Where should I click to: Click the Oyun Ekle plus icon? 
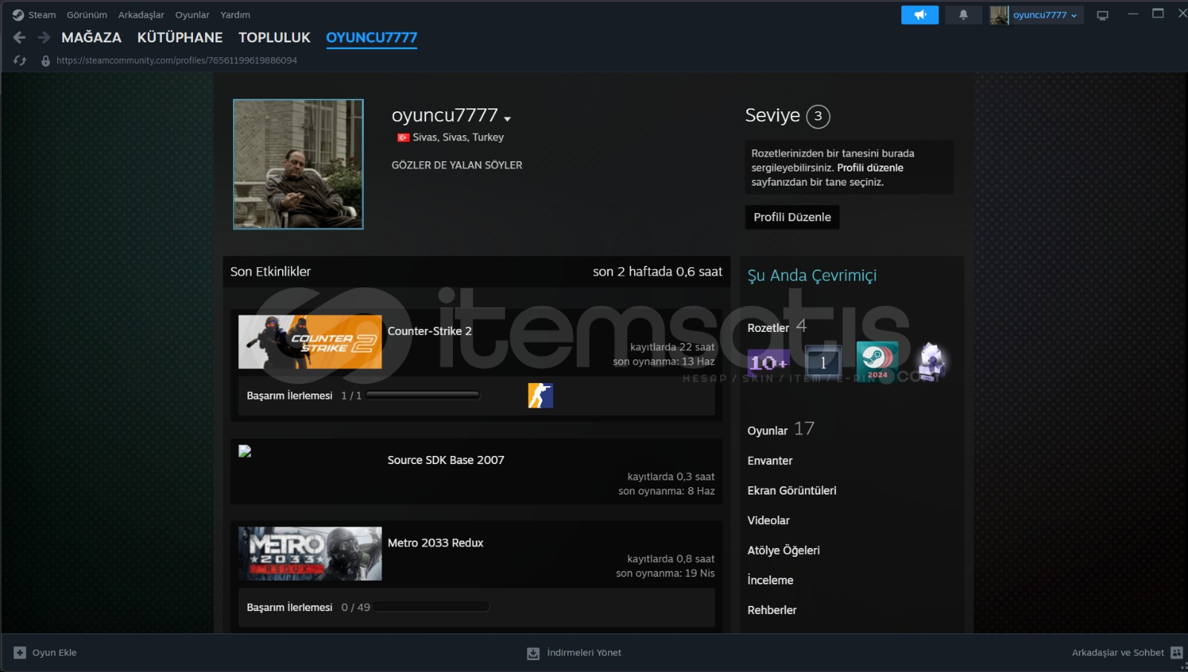click(20, 653)
